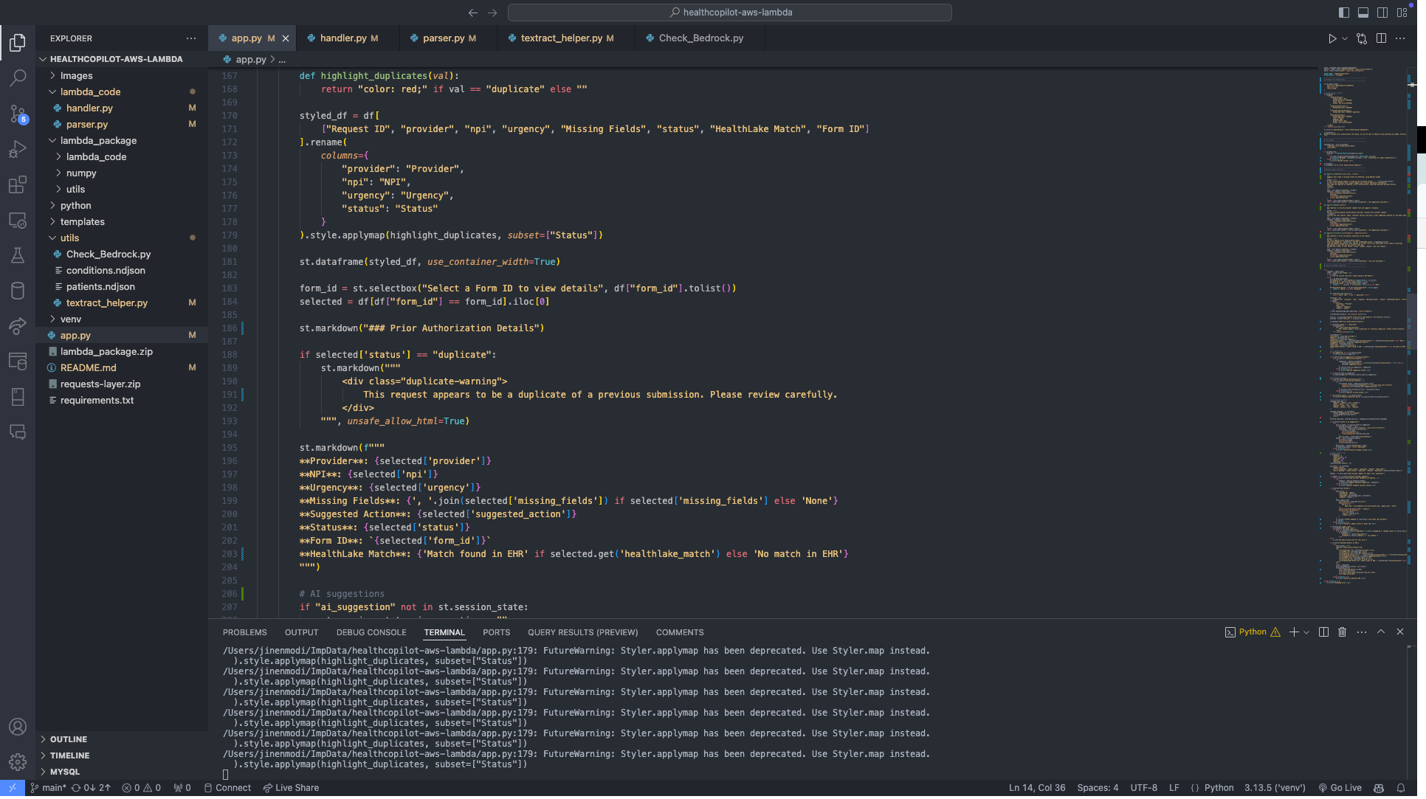Collapse the lambda_package folder

[x=98, y=140]
